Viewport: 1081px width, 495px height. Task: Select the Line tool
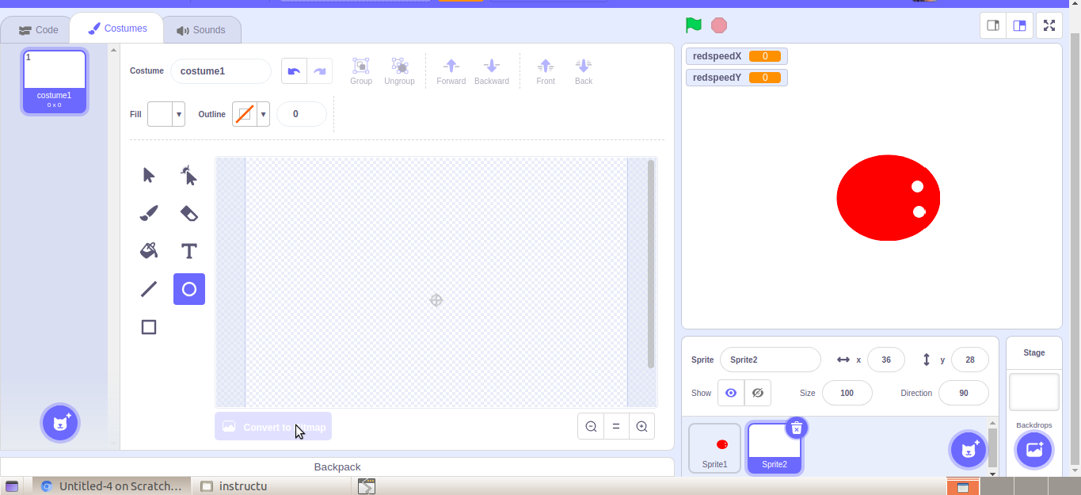[148, 288]
